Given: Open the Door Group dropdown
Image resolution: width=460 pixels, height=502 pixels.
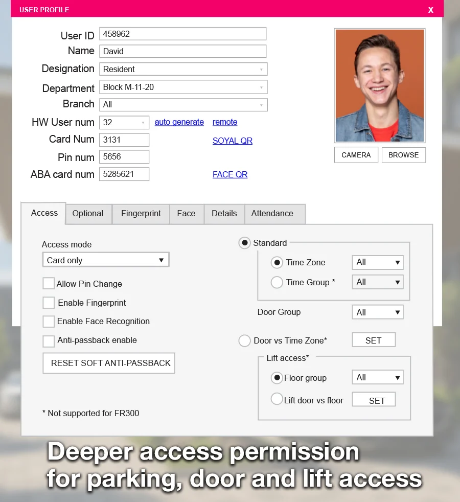Looking at the screenshot, I should pyautogui.click(x=377, y=312).
